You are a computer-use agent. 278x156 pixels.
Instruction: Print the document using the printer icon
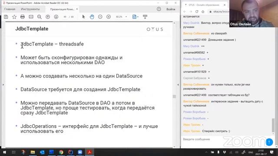(23, 17)
